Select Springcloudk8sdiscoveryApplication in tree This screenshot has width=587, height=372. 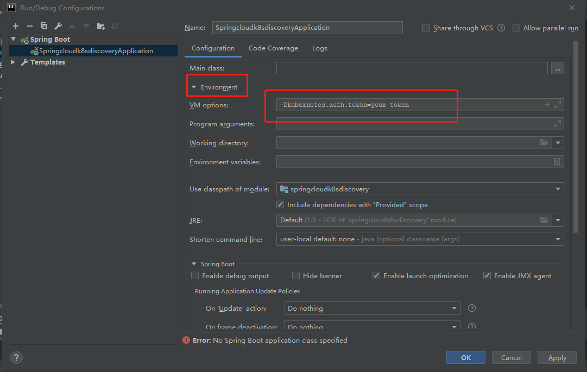pyautogui.click(x=93, y=51)
